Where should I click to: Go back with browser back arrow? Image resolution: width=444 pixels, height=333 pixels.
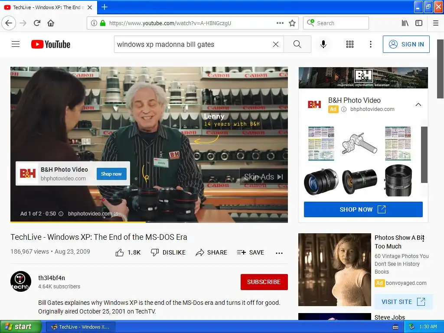tap(9, 23)
